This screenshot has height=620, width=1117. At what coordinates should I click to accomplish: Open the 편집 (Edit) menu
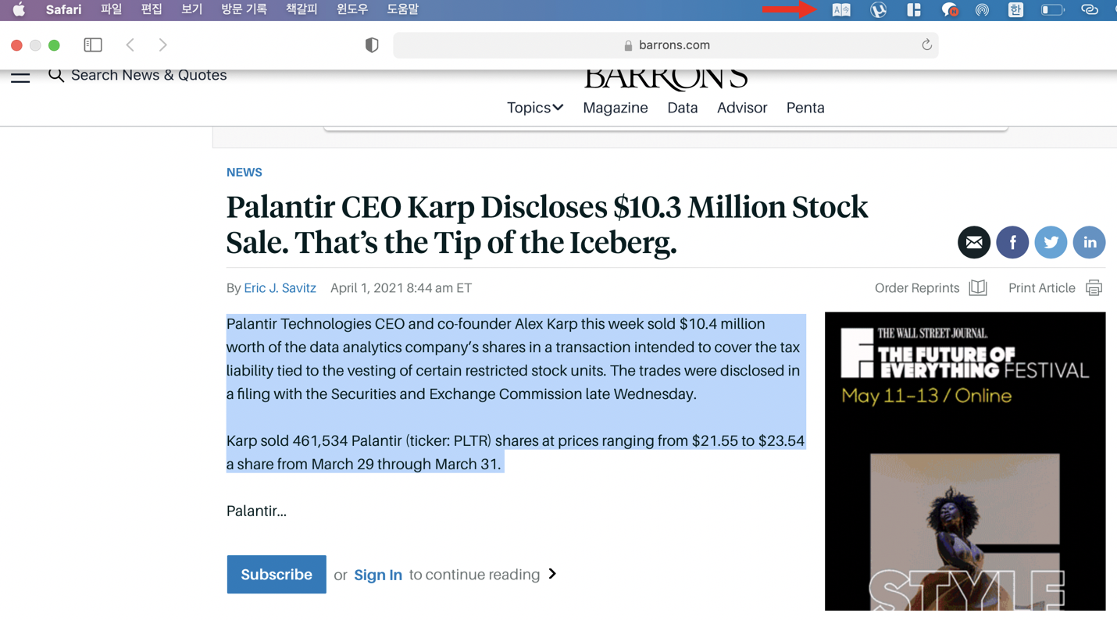(x=152, y=10)
